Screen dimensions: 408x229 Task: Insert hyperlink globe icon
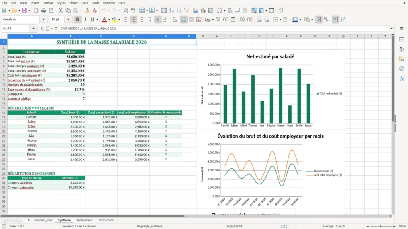click(x=230, y=10)
